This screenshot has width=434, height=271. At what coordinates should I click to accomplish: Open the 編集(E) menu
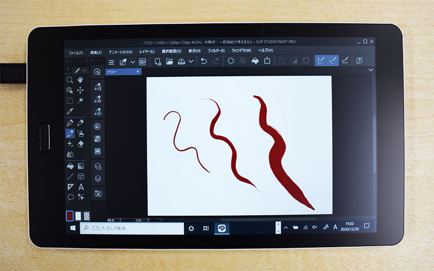click(x=96, y=53)
